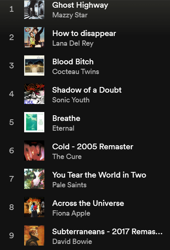
Task: Click the red Cold album artwork
Action: (x=34, y=150)
